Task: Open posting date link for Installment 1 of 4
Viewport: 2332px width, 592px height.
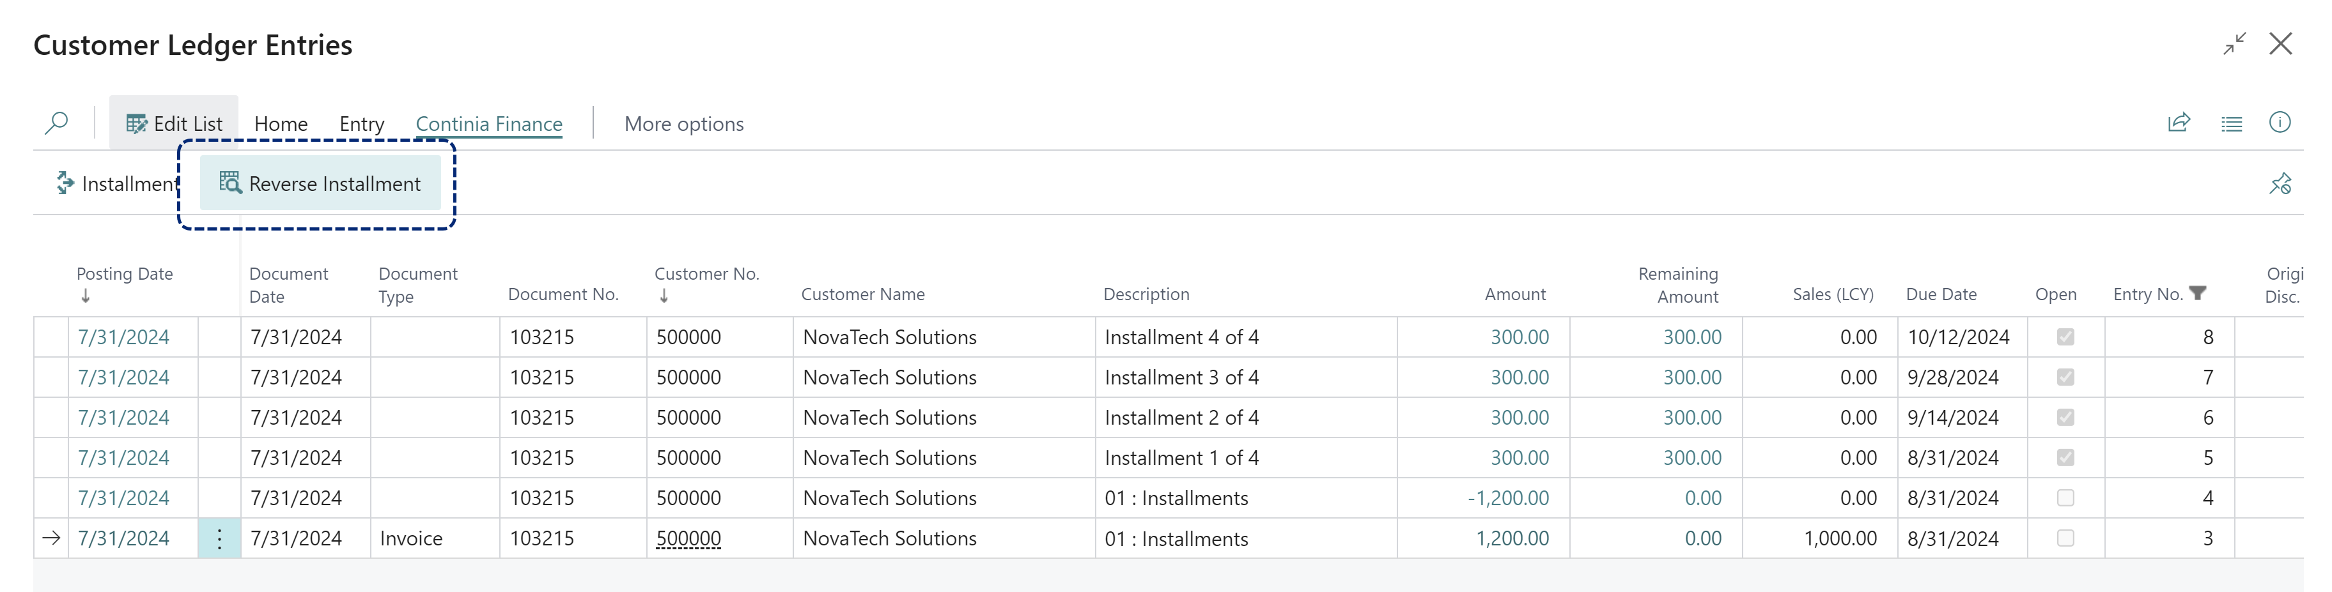Action: tap(123, 457)
